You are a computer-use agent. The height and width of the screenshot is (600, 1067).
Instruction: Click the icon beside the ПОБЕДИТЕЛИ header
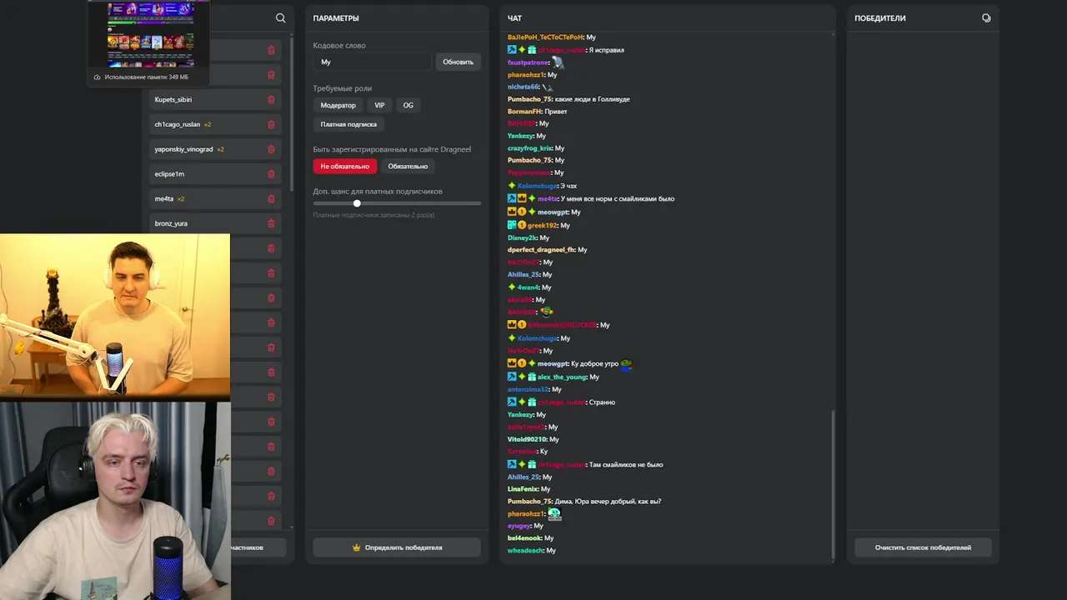coord(986,18)
